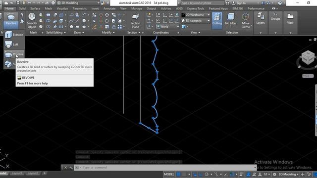
Task: Toggle the customization lineweight icon in status bar
Action: tap(241, 174)
